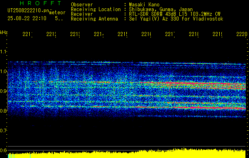Click the 0.8 frequency axis label
The width and height of the screenshot is (249, 158).
coord(4,111)
